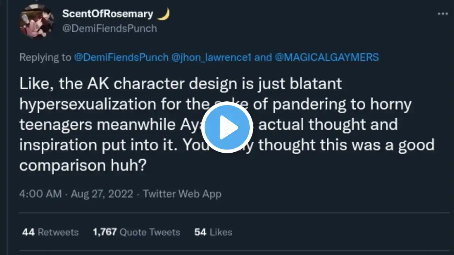Viewport: 454px width, 255px height.
Task: Click the ScentOfRosemary profile avatar
Action: point(37,21)
